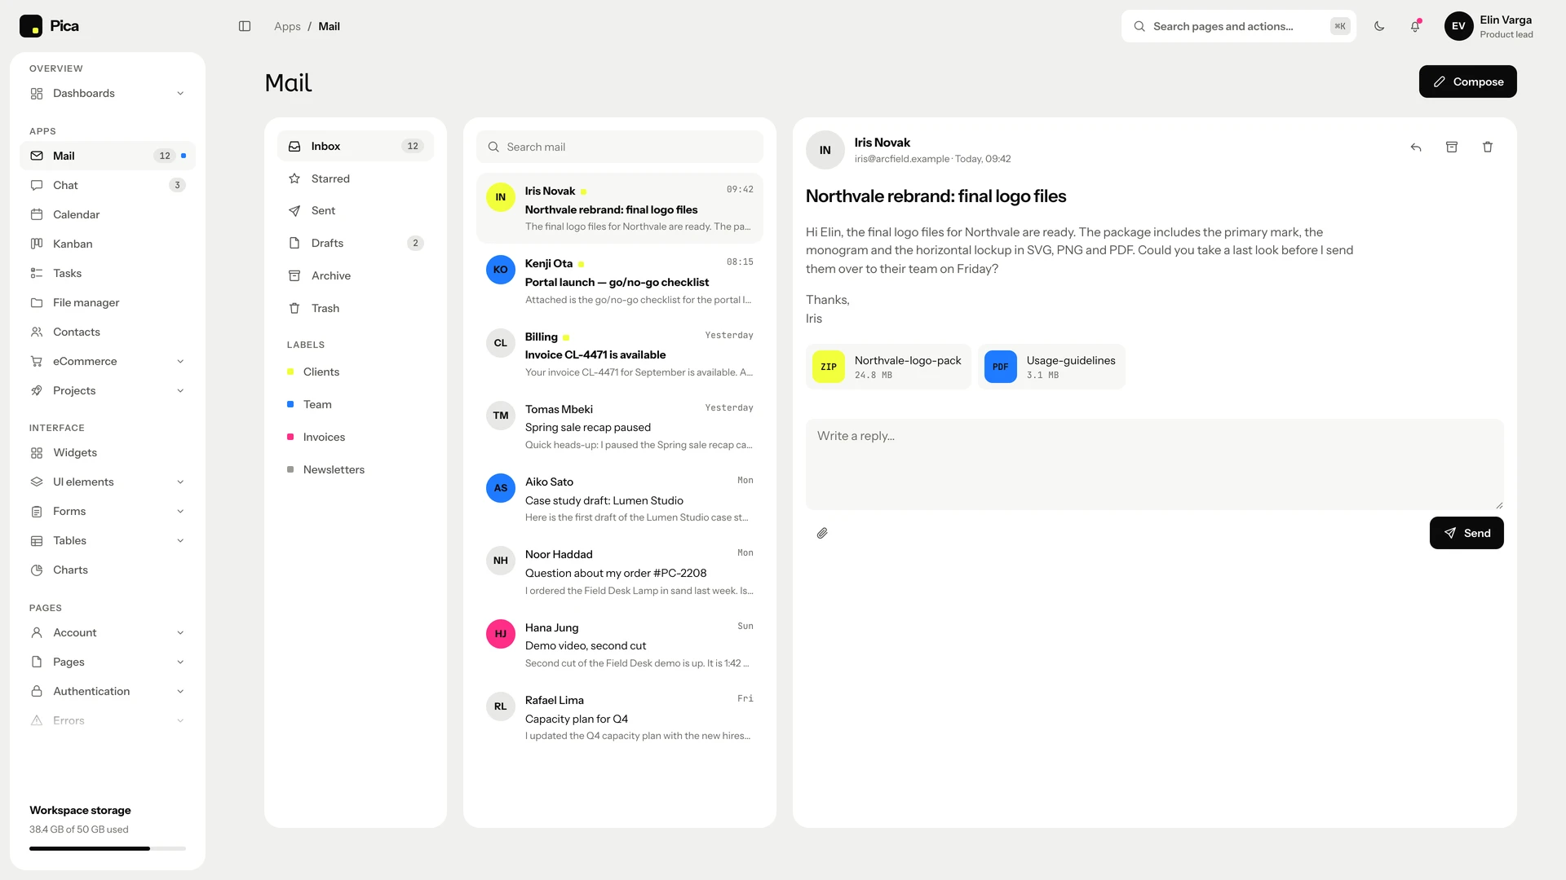This screenshot has height=880, width=1566.
Task: Open the notifications bell
Action: 1415,26
